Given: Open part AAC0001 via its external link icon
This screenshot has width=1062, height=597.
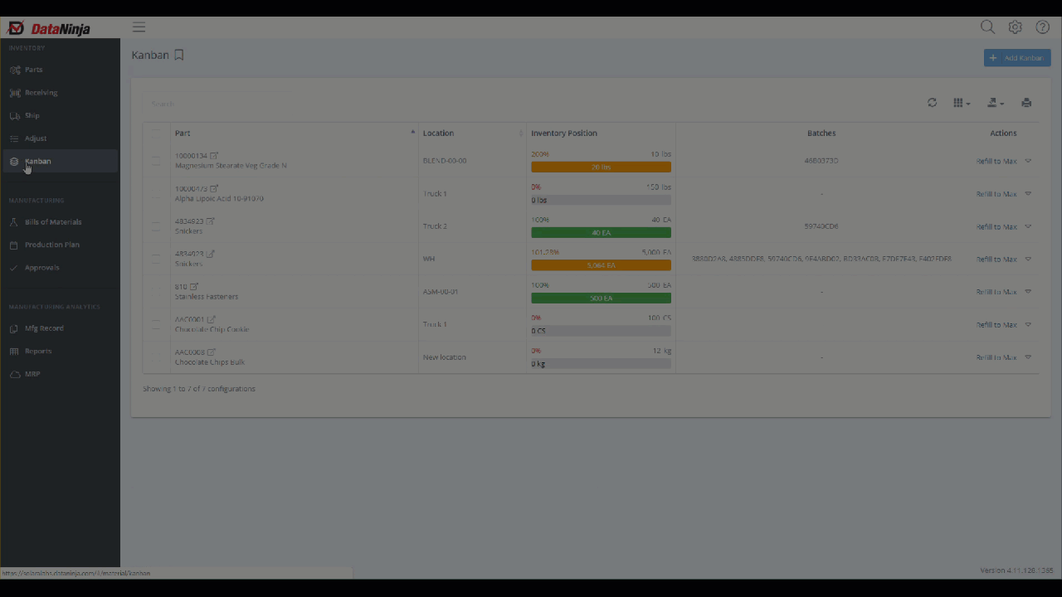Looking at the screenshot, I should [212, 319].
